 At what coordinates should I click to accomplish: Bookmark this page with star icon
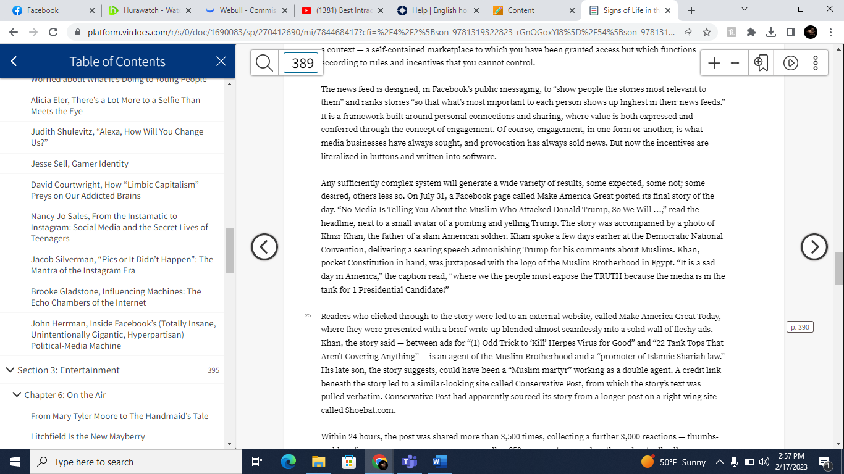tap(707, 32)
